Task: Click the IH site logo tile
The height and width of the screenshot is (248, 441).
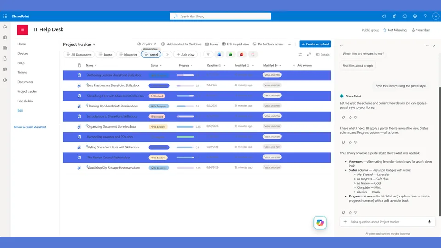Action: 23,30
